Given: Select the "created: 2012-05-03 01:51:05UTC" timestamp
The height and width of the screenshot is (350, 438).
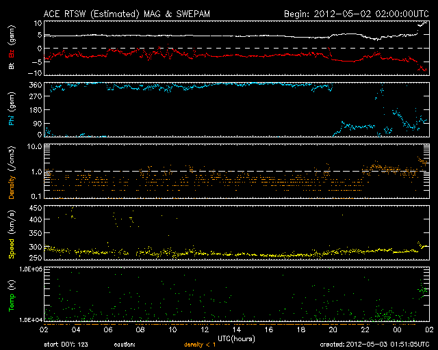Looking at the screenshot, I should 374,345.
